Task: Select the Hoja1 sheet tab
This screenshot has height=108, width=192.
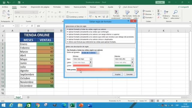Action: click(18, 97)
